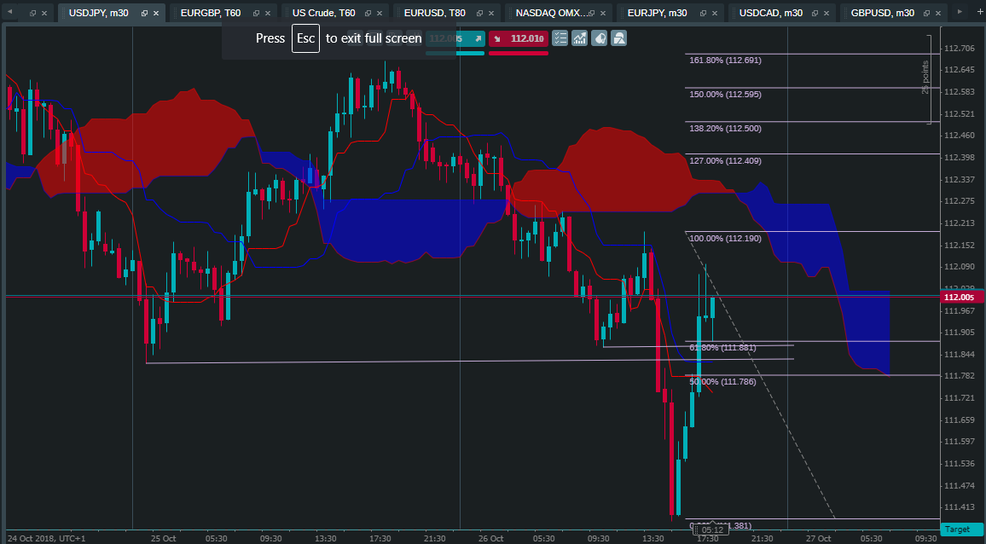The height and width of the screenshot is (544, 986).
Task: Close the EURJPY, m30 tab
Action: coord(715,13)
